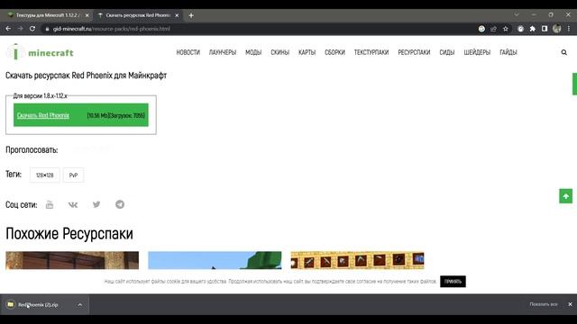Open the Extensions puzzle-piece menu
This screenshot has height=324, width=577.
click(x=533, y=29)
